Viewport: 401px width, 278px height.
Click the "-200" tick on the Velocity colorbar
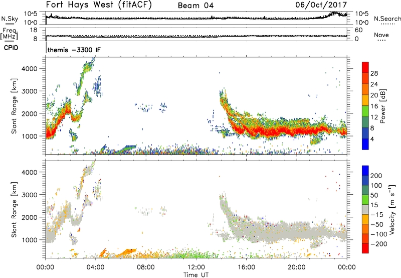point(379,244)
